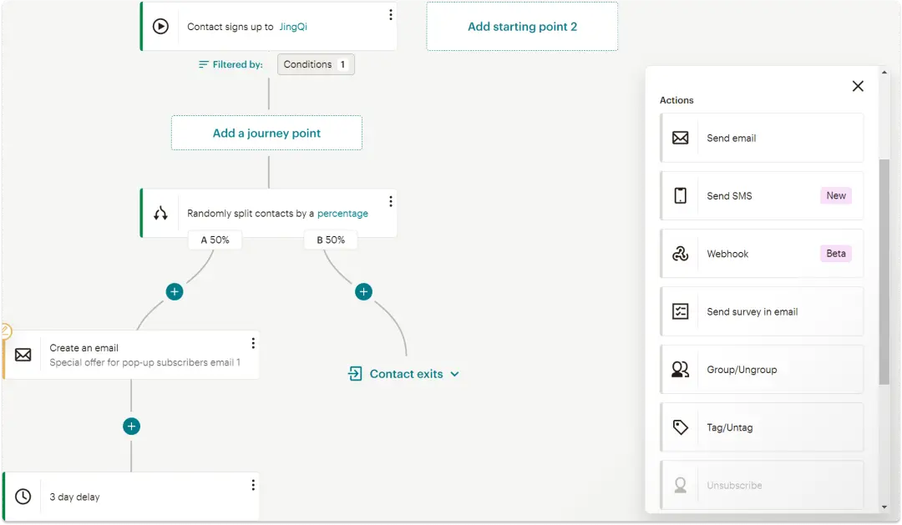Click Add a journey point
Viewport: 902px width, 525px height.
266,133
